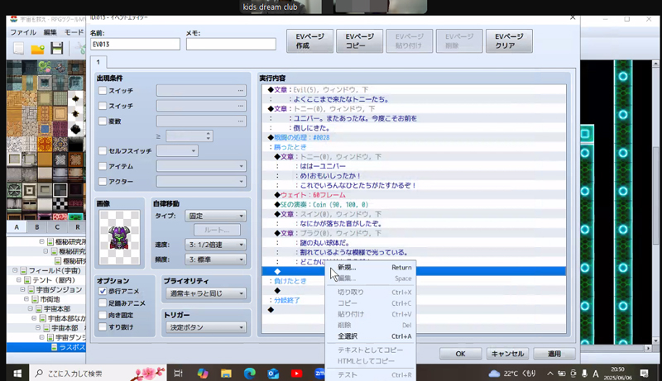
Task: Click the save floppy disk icon
Action: pyautogui.click(x=56, y=49)
